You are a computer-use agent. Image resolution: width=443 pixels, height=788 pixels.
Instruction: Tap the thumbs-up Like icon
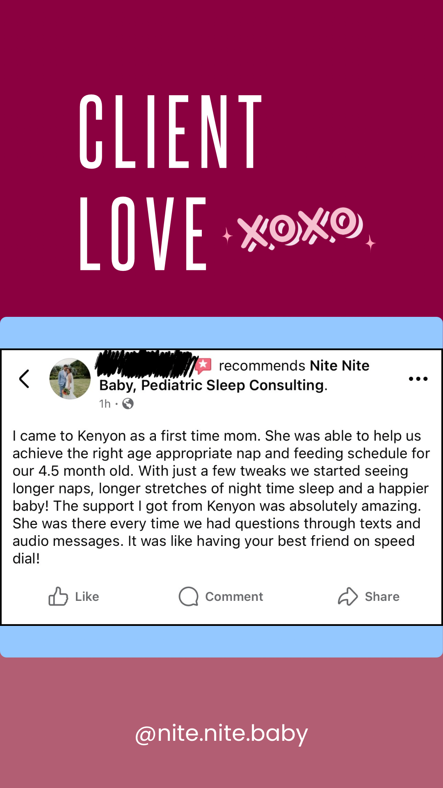pyautogui.click(x=58, y=596)
